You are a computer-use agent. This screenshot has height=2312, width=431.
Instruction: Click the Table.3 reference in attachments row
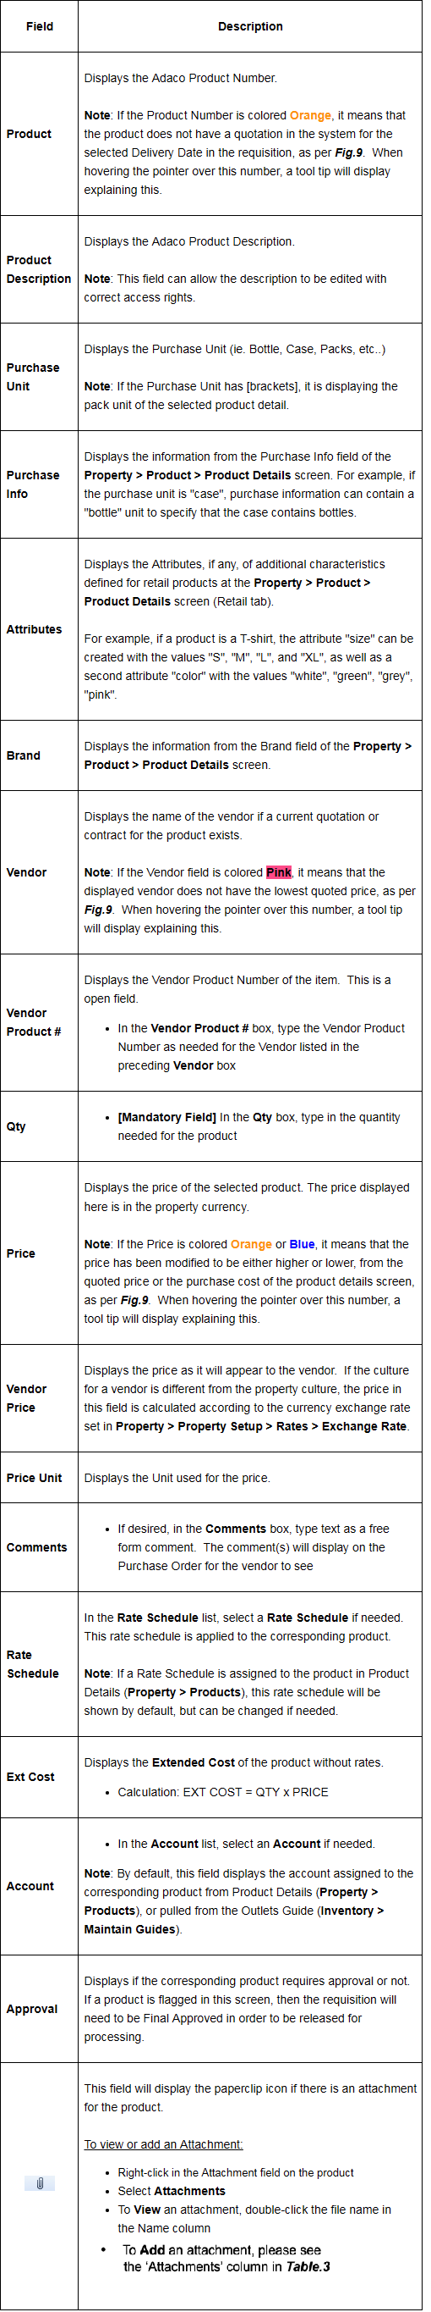pyautogui.click(x=308, y=2266)
